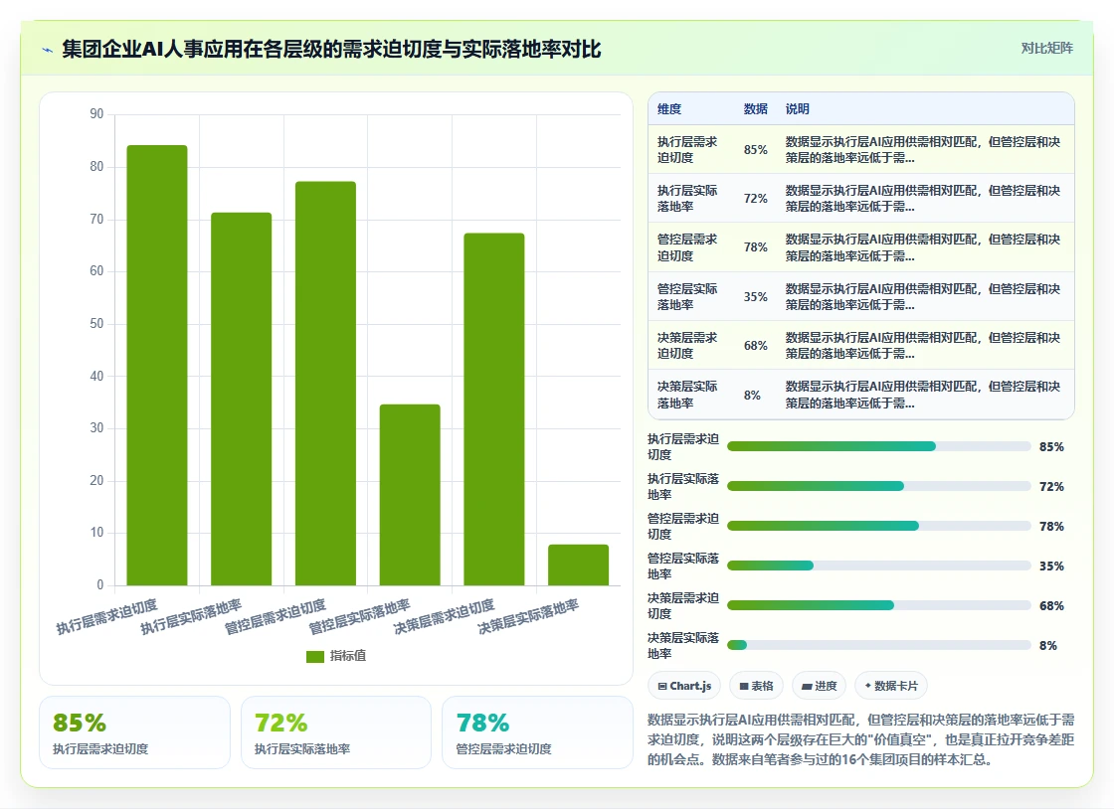Screen dimensions: 1114x809
Task: Click the 说明 column header
Action: (797, 109)
